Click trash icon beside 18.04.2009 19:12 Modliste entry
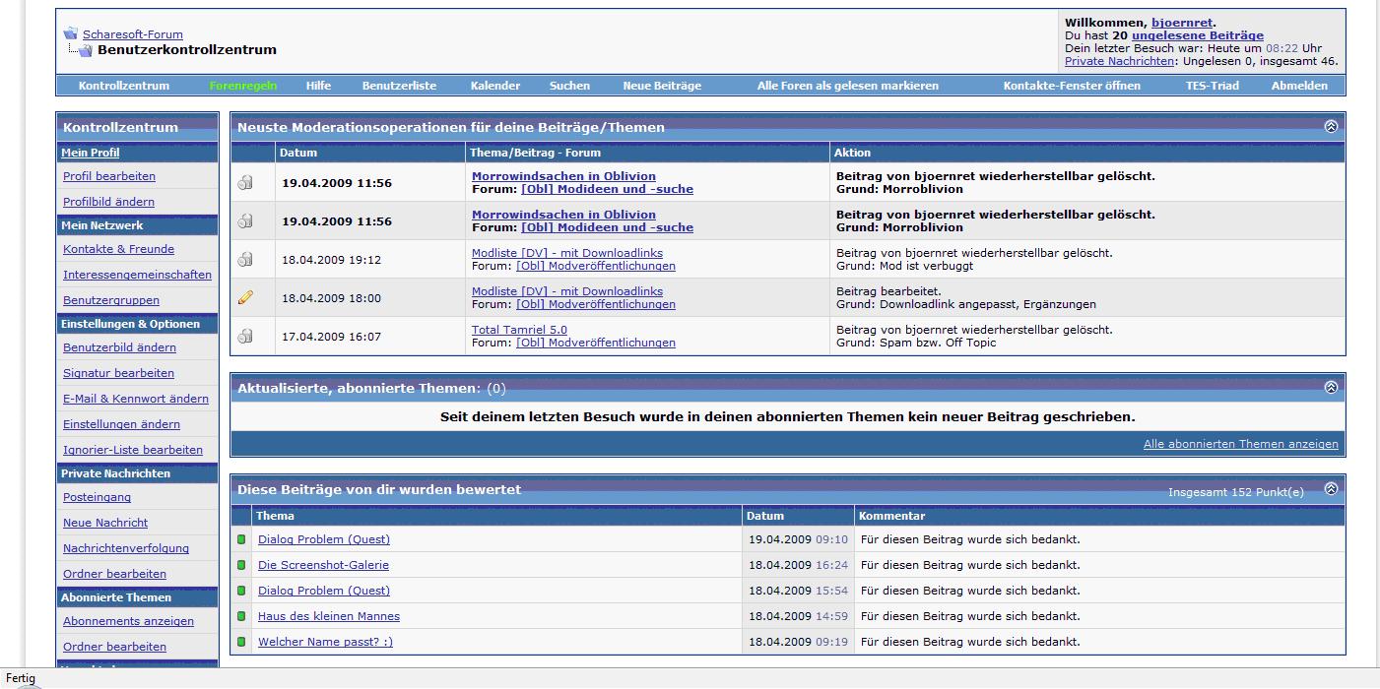Image resolution: width=1380 pixels, height=689 pixels. point(245,259)
